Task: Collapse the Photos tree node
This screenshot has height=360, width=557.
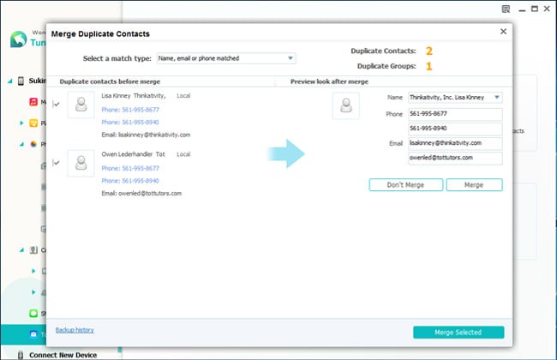Action: pyautogui.click(x=21, y=144)
